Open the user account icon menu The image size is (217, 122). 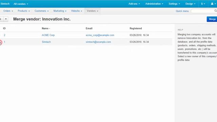(x=213, y=4)
